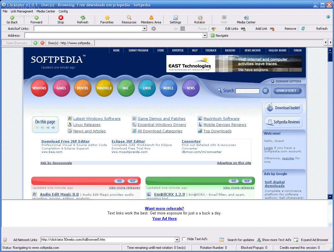Open Media Center menu
Viewport: 334px width, 252px height.
pos(46,11)
